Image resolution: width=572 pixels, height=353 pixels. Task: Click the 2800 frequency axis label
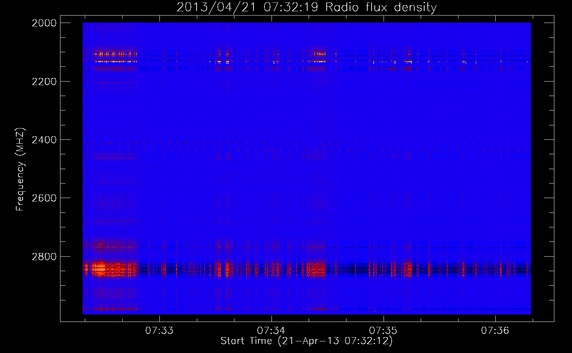coord(44,257)
